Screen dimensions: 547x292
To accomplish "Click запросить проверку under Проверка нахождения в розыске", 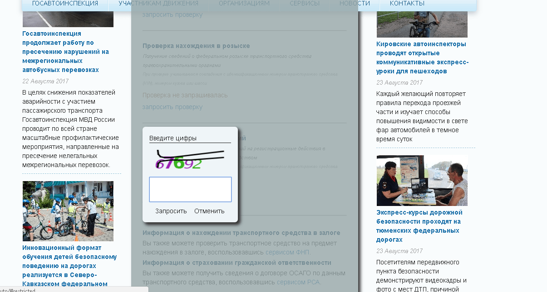I will pos(172,107).
